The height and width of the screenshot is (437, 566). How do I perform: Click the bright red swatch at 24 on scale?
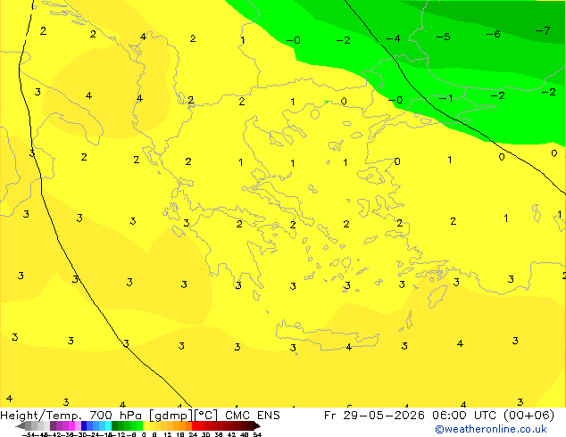pyautogui.click(x=195, y=425)
